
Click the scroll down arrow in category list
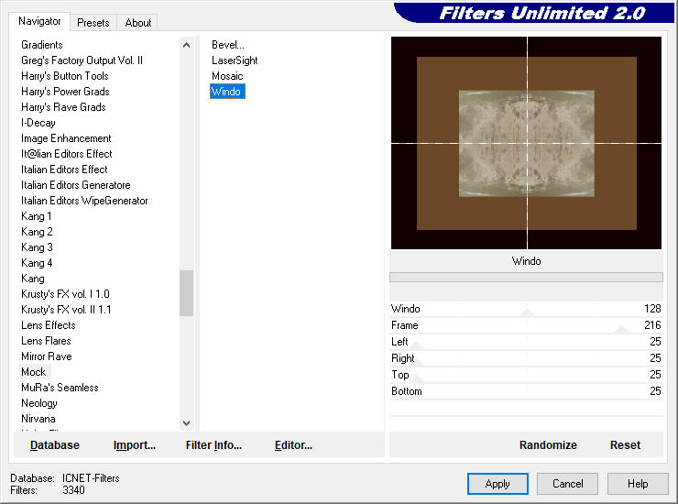point(186,423)
